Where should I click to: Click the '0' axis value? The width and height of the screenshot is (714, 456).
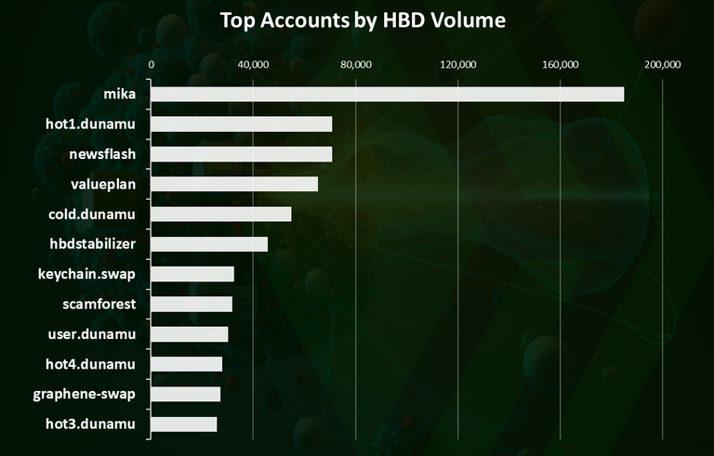151,65
